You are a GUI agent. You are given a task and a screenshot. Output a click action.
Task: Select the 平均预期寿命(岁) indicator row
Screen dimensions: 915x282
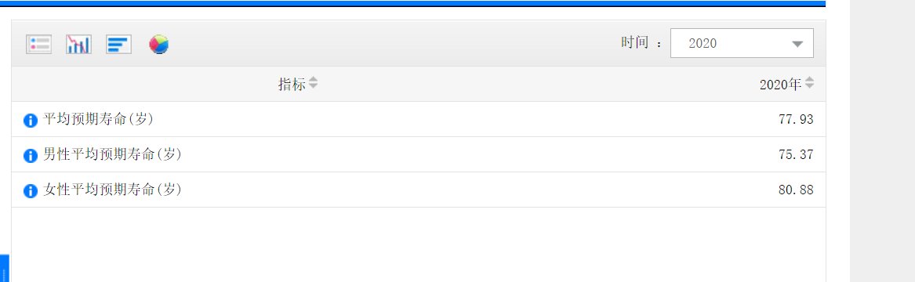click(419, 119)
